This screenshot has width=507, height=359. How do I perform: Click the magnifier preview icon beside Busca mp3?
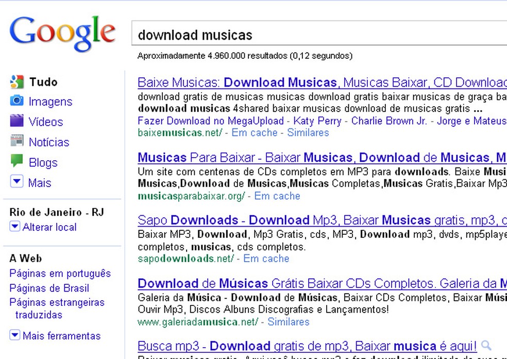(486, 346)
